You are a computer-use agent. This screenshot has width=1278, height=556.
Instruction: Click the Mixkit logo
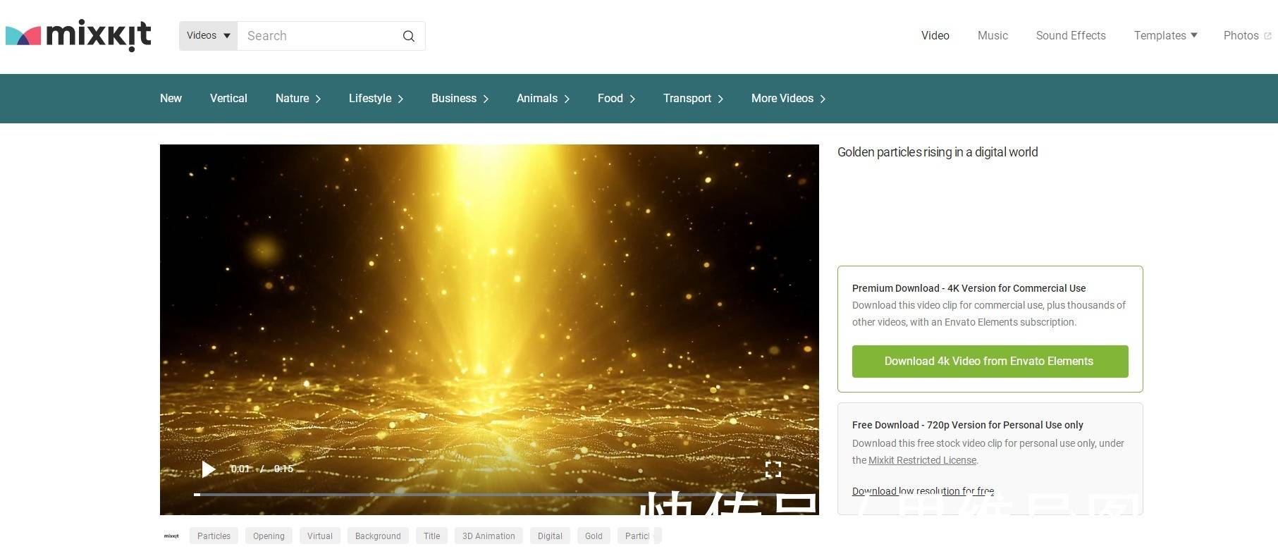(x=78, y=35)
